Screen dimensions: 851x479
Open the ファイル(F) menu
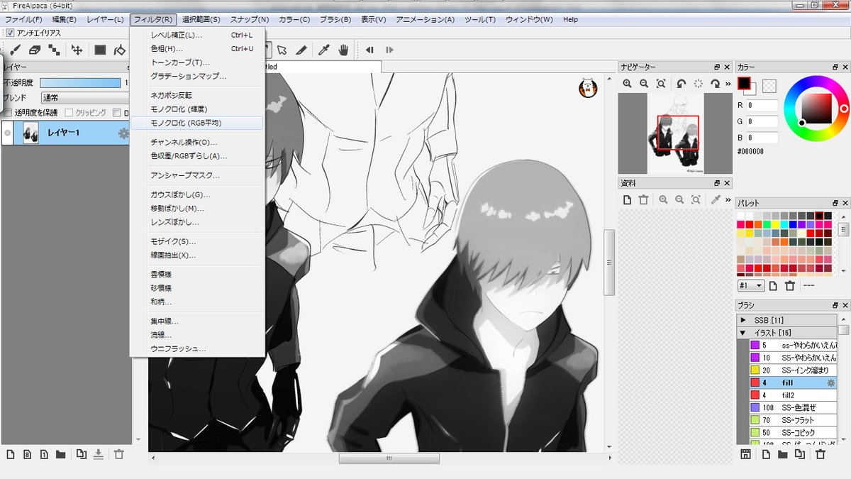pos(23,19)
